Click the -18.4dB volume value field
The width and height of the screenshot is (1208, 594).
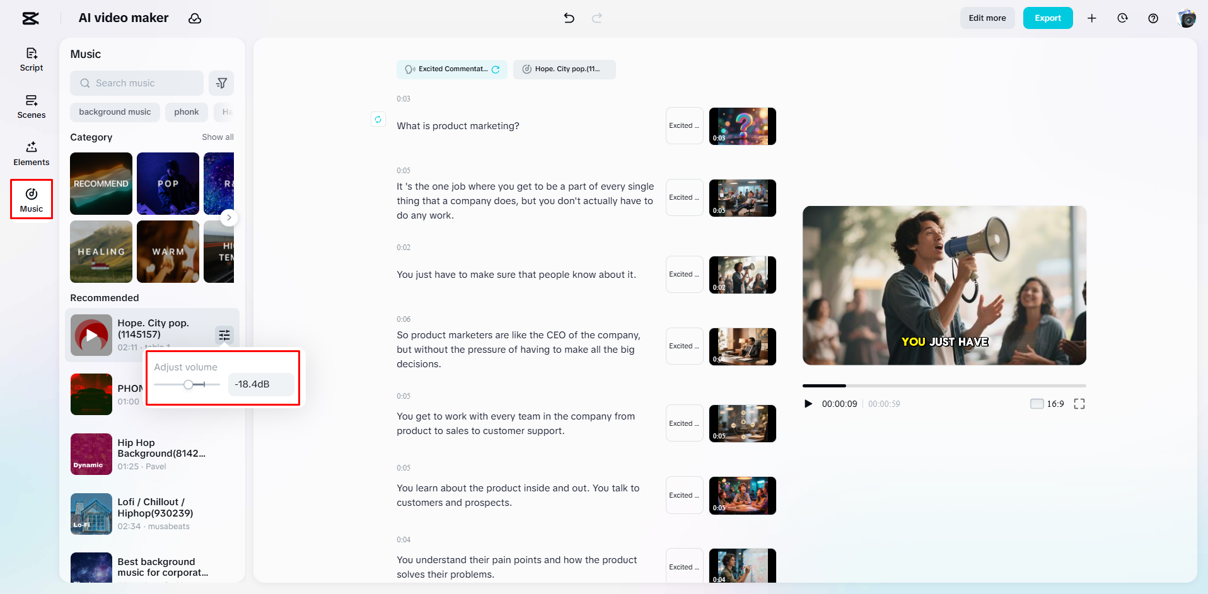tap(261, 384)
